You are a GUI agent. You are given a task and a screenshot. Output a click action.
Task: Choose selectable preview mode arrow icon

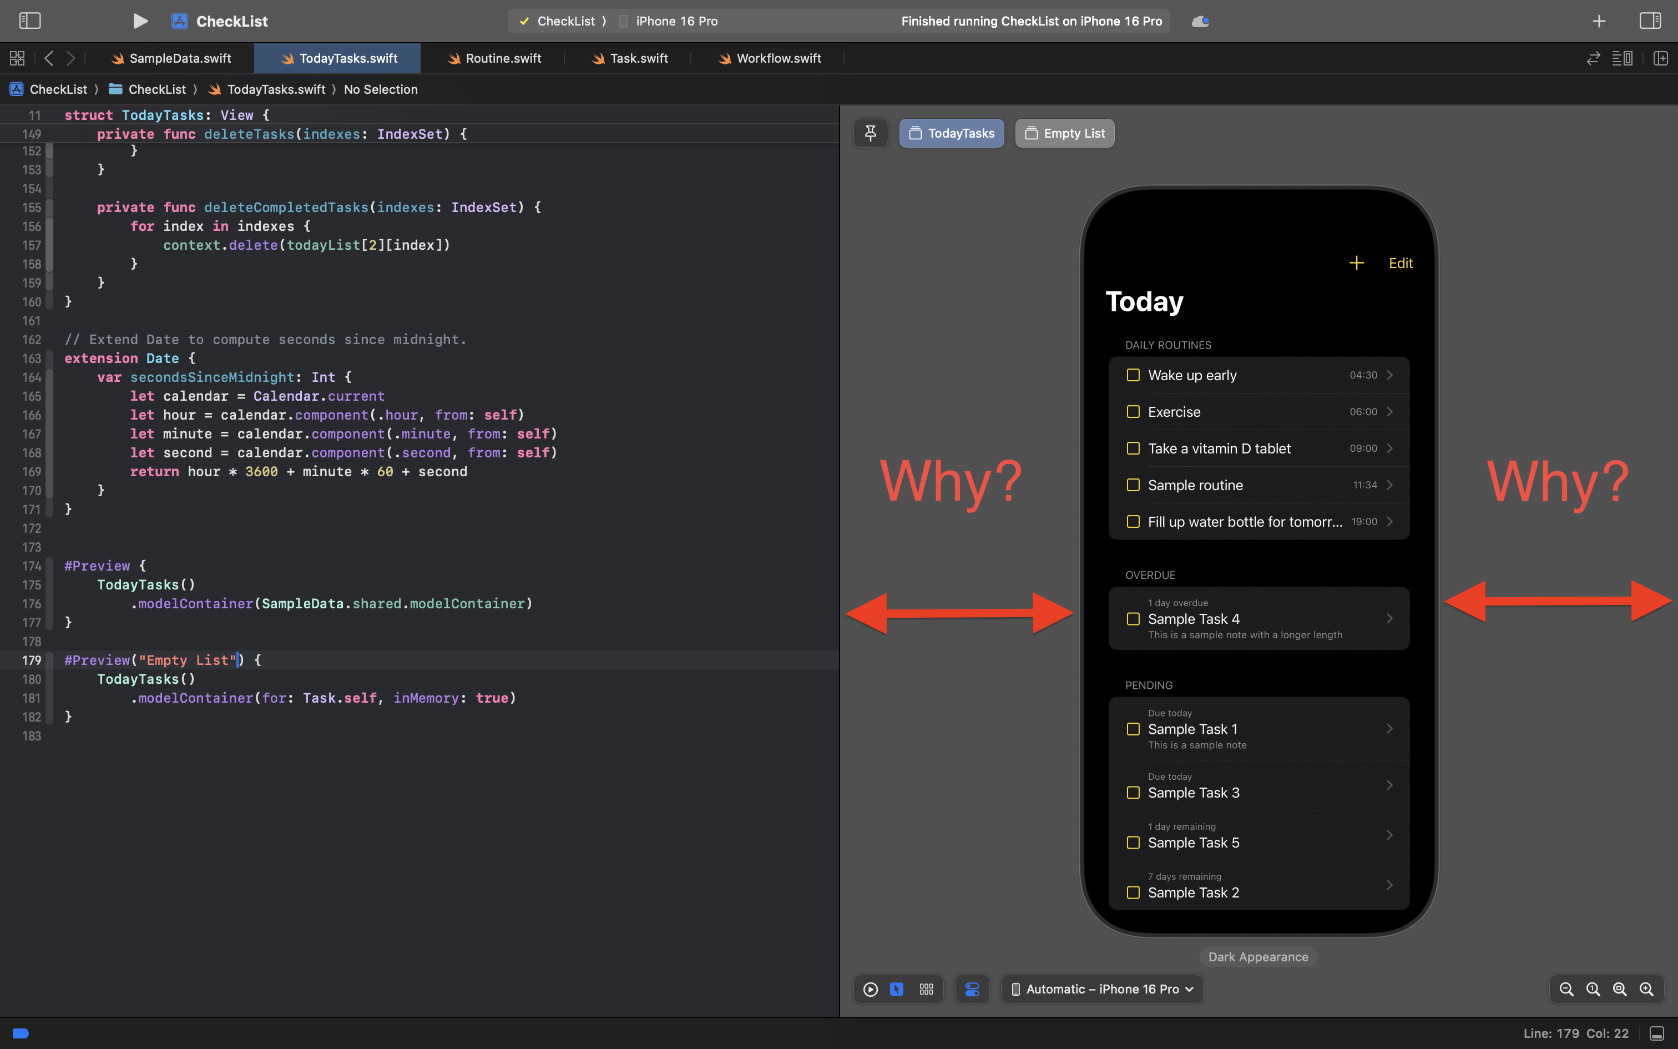pyautogui.click(x=897, y=989)
